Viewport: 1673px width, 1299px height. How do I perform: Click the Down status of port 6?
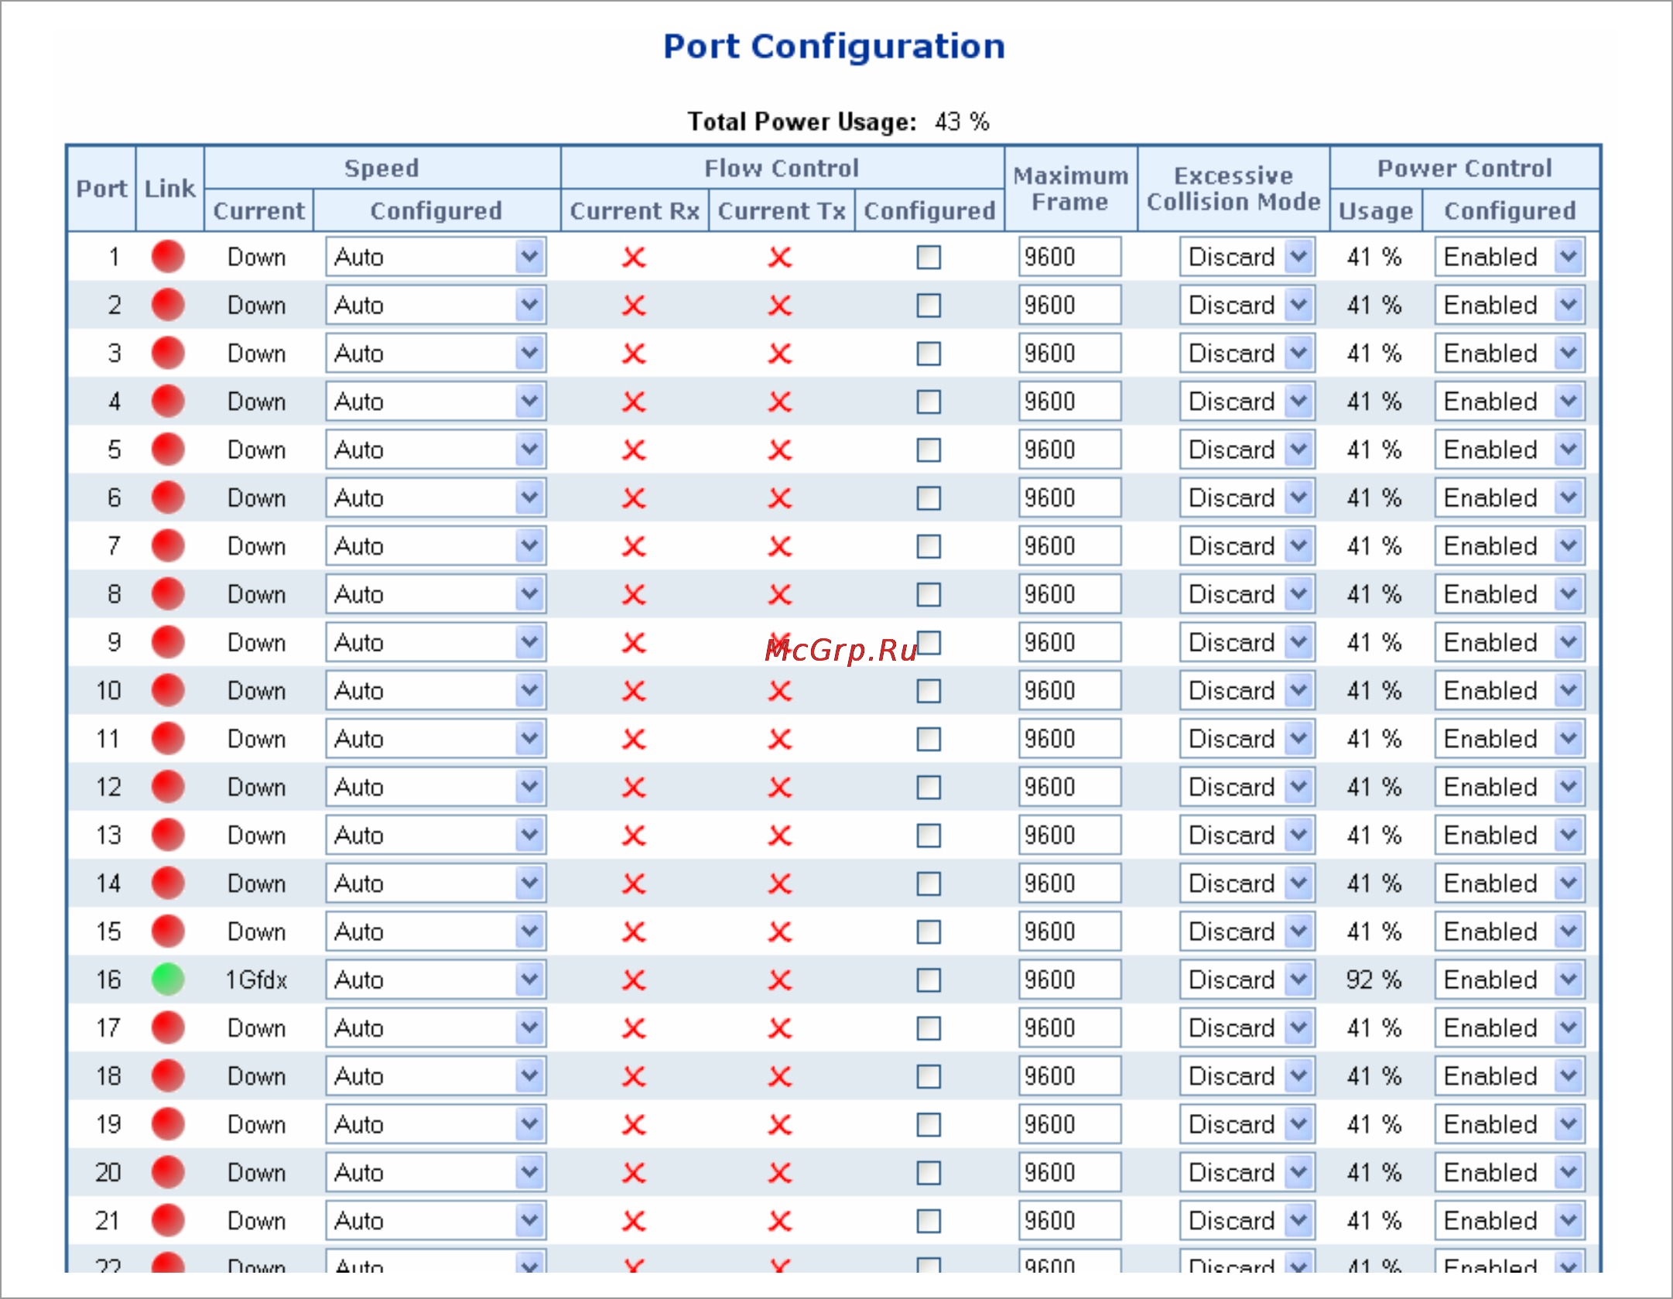pyautogui.click(x=256, y=497)
